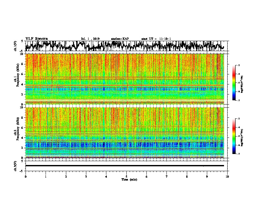Click the time axis tick label "10"
The height and width of the screenshot is (198, 256).
tap(227, 177)
